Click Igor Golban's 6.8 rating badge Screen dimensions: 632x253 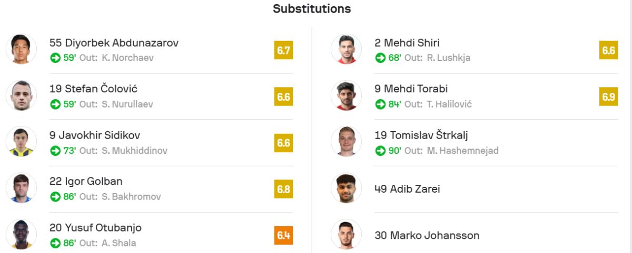283,189
